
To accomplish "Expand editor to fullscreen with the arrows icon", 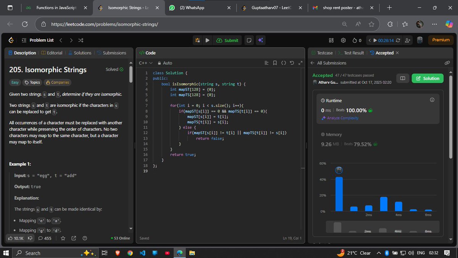I will 300,63.
